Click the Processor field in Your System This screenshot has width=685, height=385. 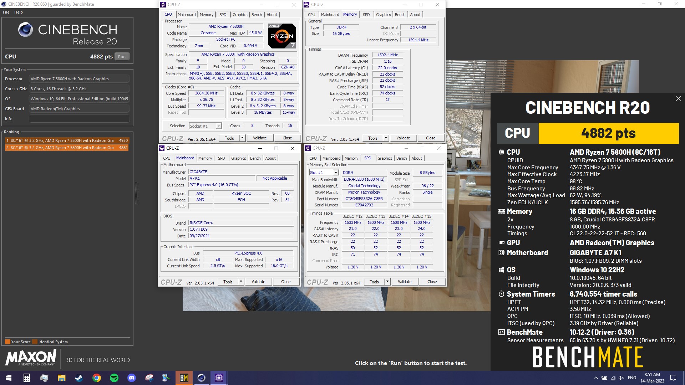[x=79, y=79]
